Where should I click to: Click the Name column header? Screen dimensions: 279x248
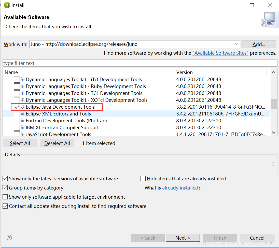(x=89, y=72)
